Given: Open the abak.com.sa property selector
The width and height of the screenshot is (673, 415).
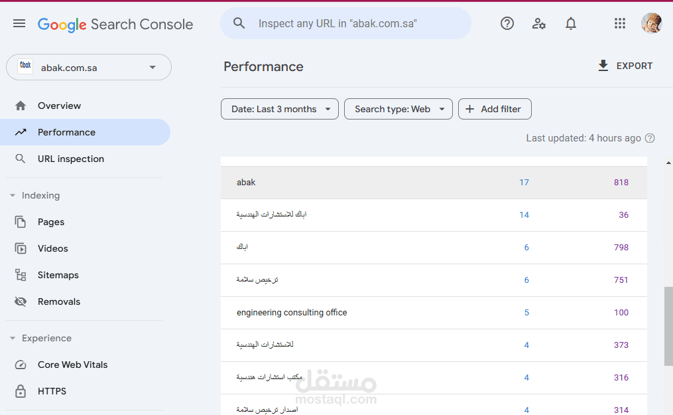Looking at the screenshot, I should click(89, 67).
